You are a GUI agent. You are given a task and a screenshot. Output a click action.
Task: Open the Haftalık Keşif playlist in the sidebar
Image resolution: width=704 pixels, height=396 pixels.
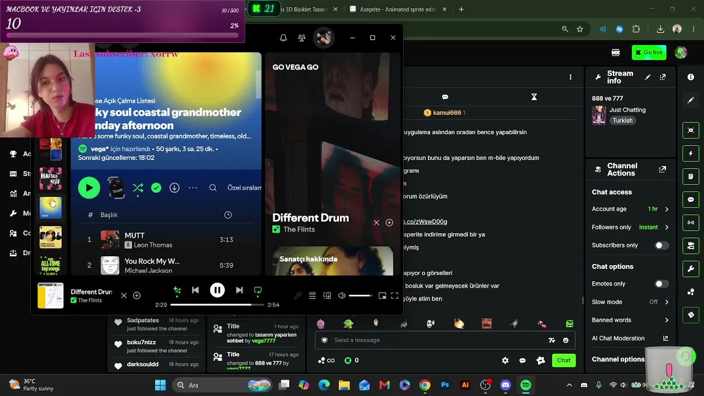click(51, 179)
